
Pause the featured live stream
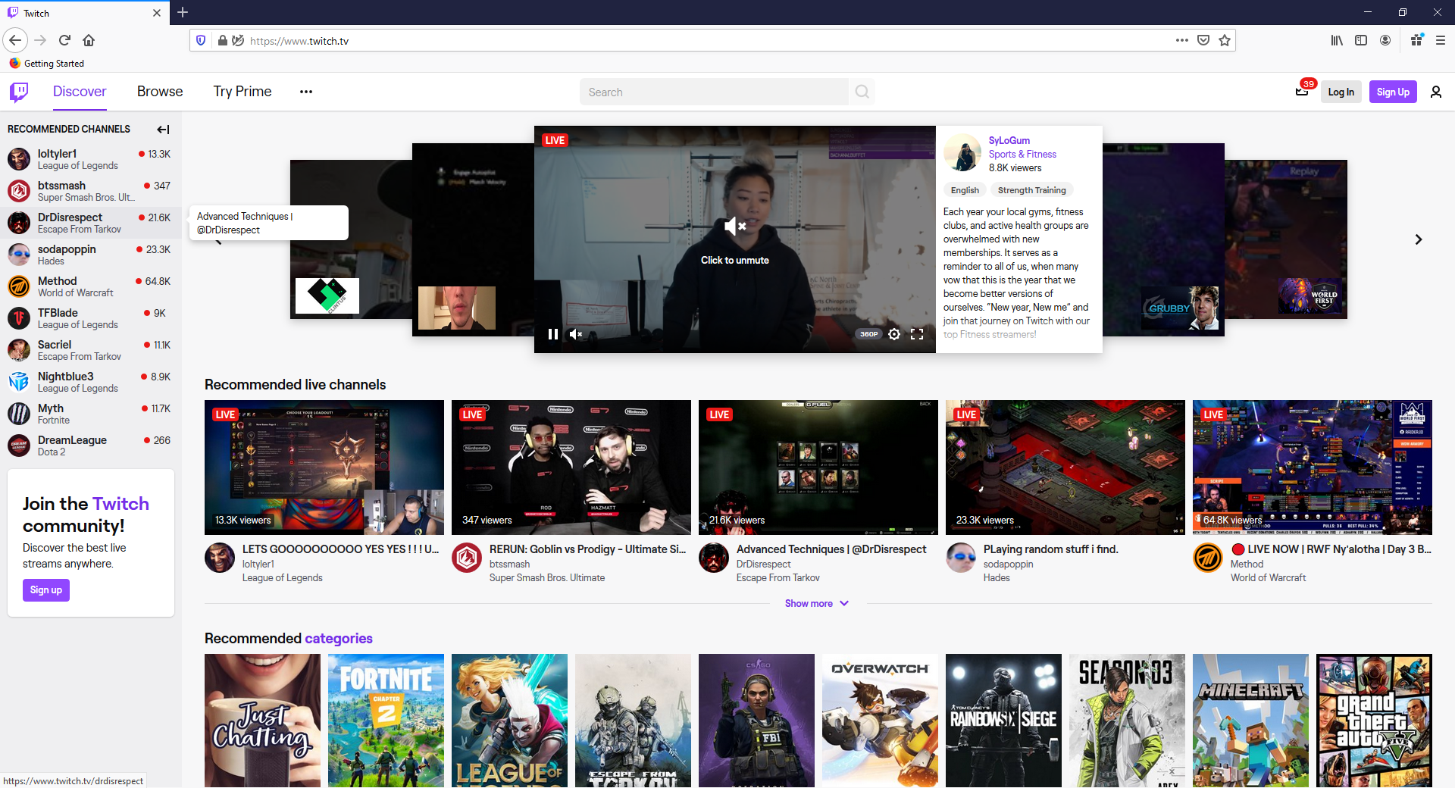coord(553,334)
